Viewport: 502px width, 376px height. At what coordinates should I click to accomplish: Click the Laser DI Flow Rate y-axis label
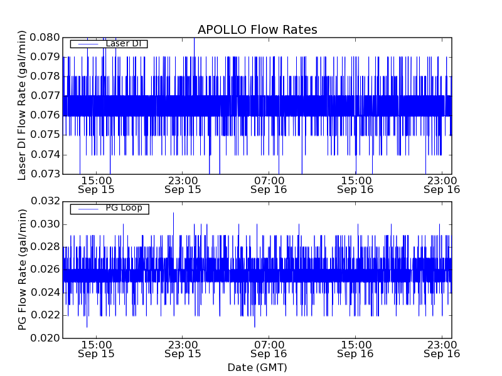click(22, 105)
